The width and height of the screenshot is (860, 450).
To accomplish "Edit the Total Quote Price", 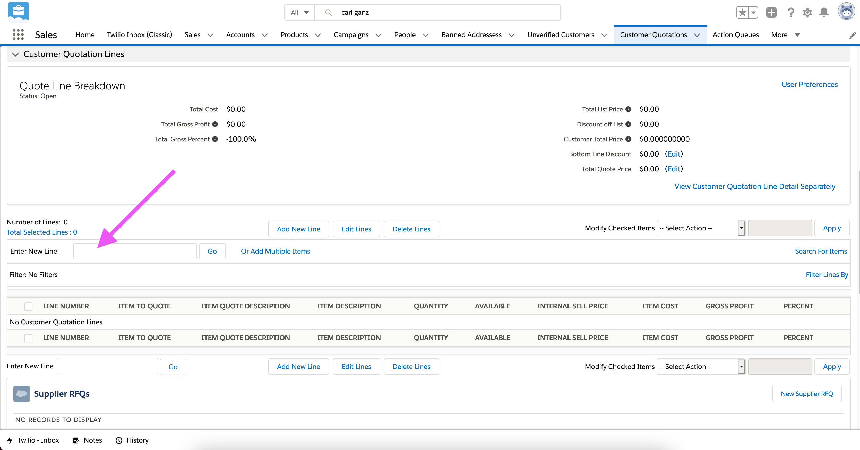I will pyautogui.click(x=674, y=169).
